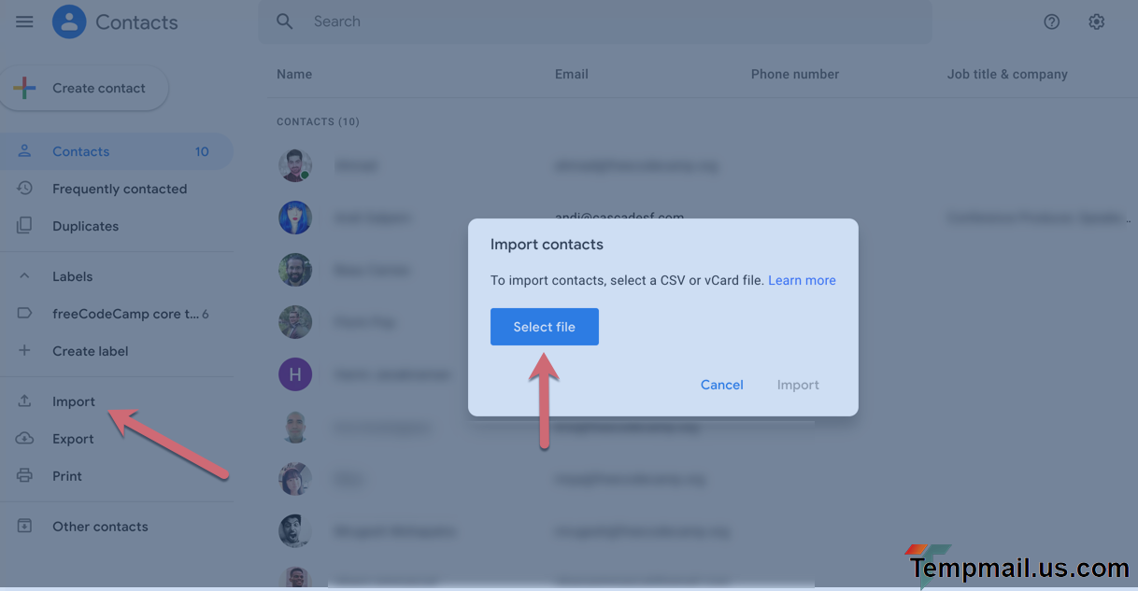This screenshot has height=591, width=1138.
Task: Click the Export cloud download icon
Action: [x=25, y=439]
